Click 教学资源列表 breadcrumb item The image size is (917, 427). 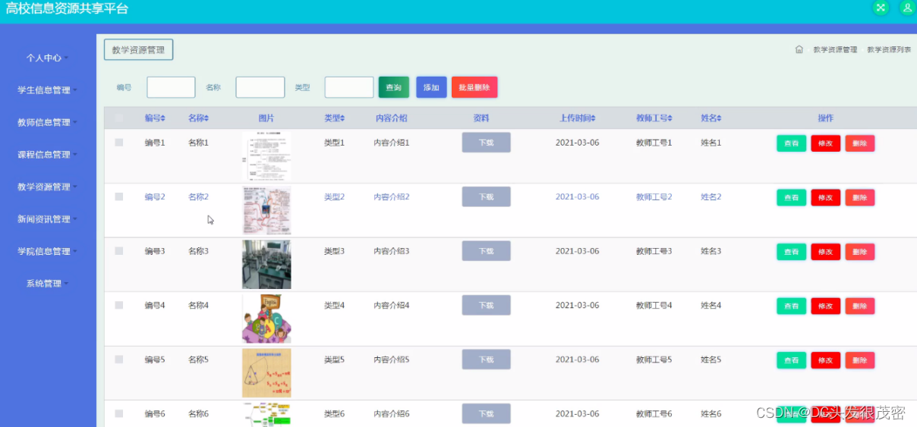(889, 49)
